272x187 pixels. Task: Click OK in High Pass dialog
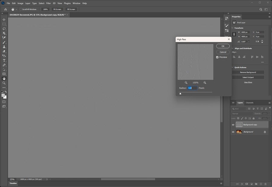(223, 46)
